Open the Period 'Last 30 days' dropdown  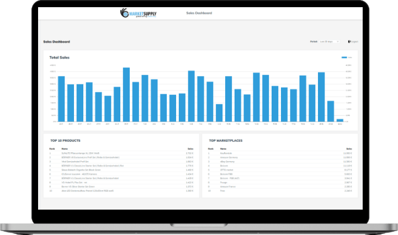point(330,41)
